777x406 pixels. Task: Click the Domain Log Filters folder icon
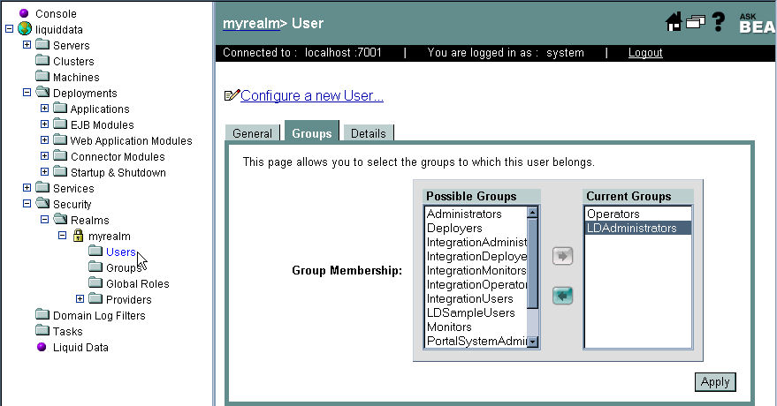click(42, 314)
